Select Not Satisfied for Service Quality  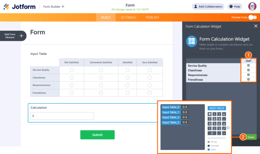click(71, 70)
